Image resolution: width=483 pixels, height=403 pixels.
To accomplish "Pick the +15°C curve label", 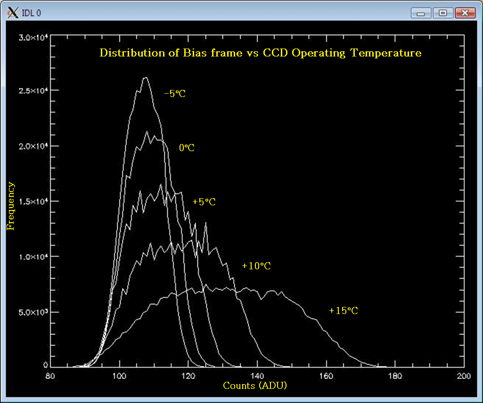I will coord(344,311).
